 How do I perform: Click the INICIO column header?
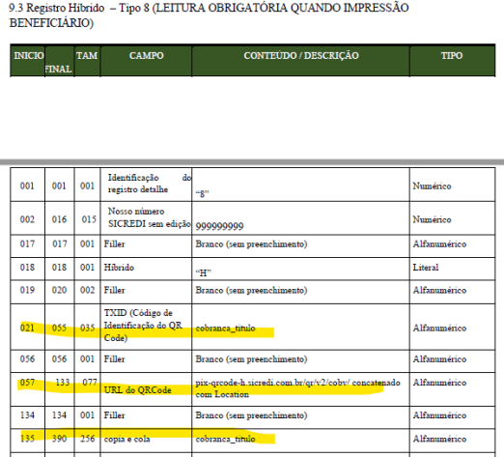28,56
